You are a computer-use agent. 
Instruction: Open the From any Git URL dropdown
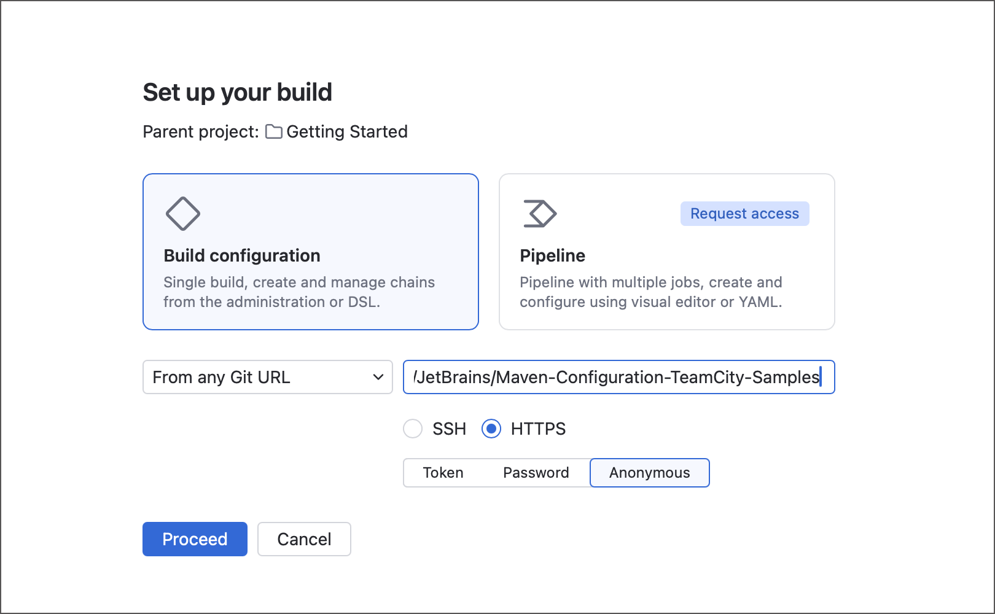267,377
